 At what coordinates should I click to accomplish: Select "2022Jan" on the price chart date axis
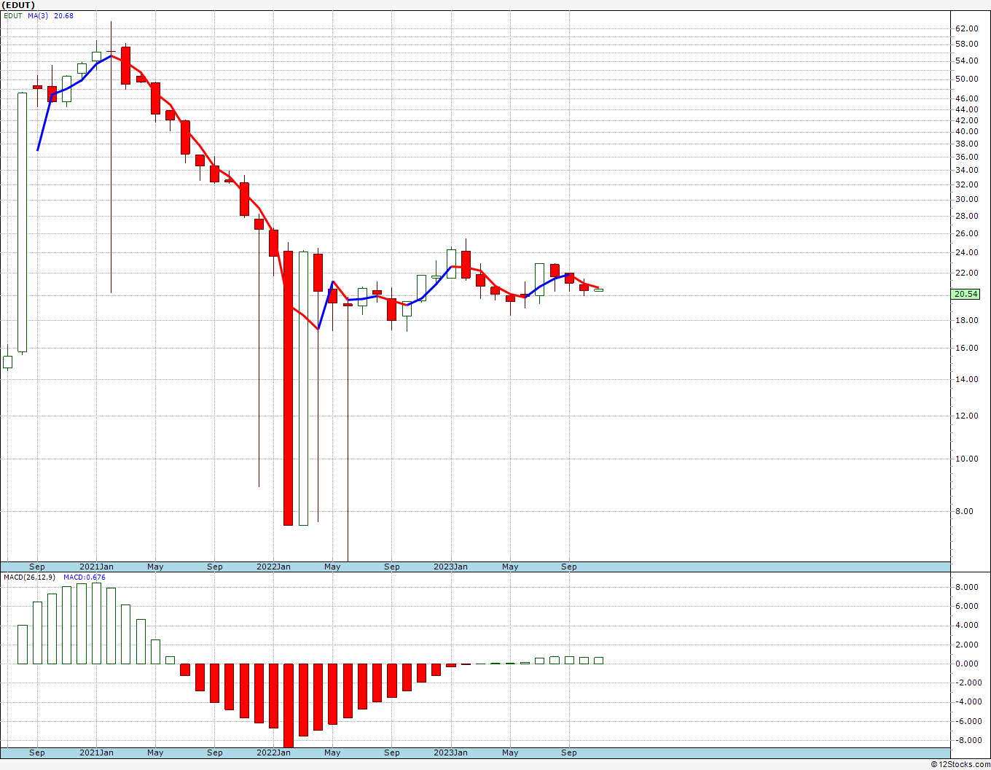(x=274, y=567)
